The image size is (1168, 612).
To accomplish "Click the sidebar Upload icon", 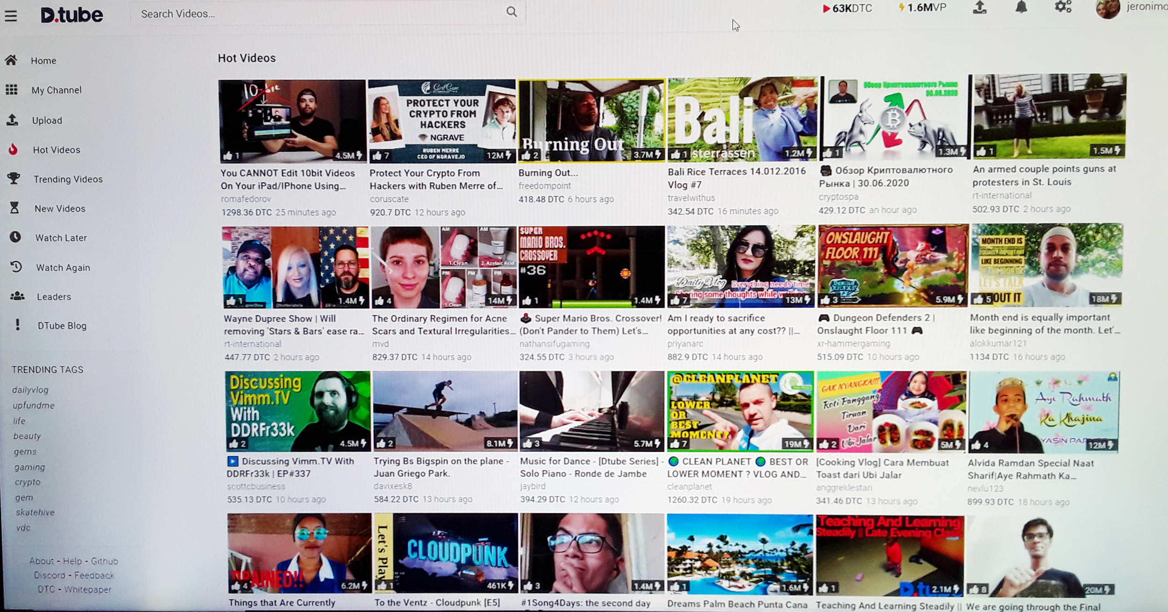I will [13, 120].
